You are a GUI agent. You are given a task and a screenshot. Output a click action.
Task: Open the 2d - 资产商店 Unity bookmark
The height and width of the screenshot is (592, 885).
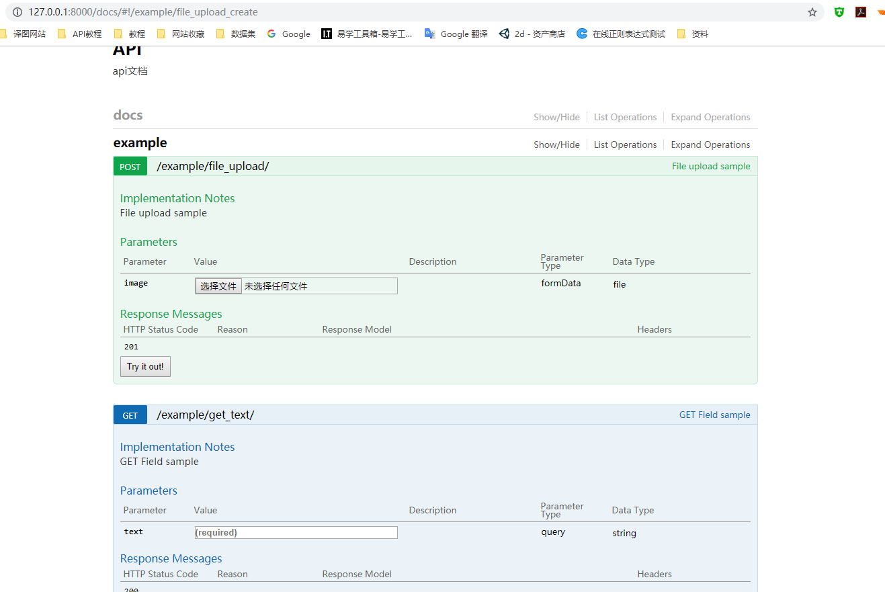[x=532, y=34]
